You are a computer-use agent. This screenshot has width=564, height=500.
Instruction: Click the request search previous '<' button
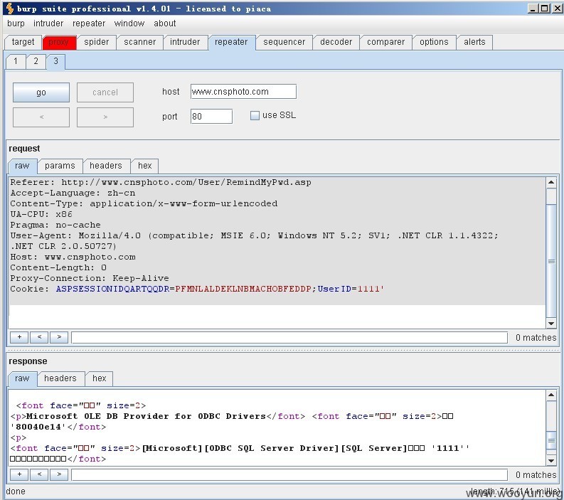[x=39, y=337]
